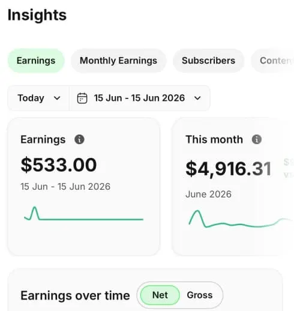Click the This month sparkline chart
294x311 pixels.
pos(241,219)
